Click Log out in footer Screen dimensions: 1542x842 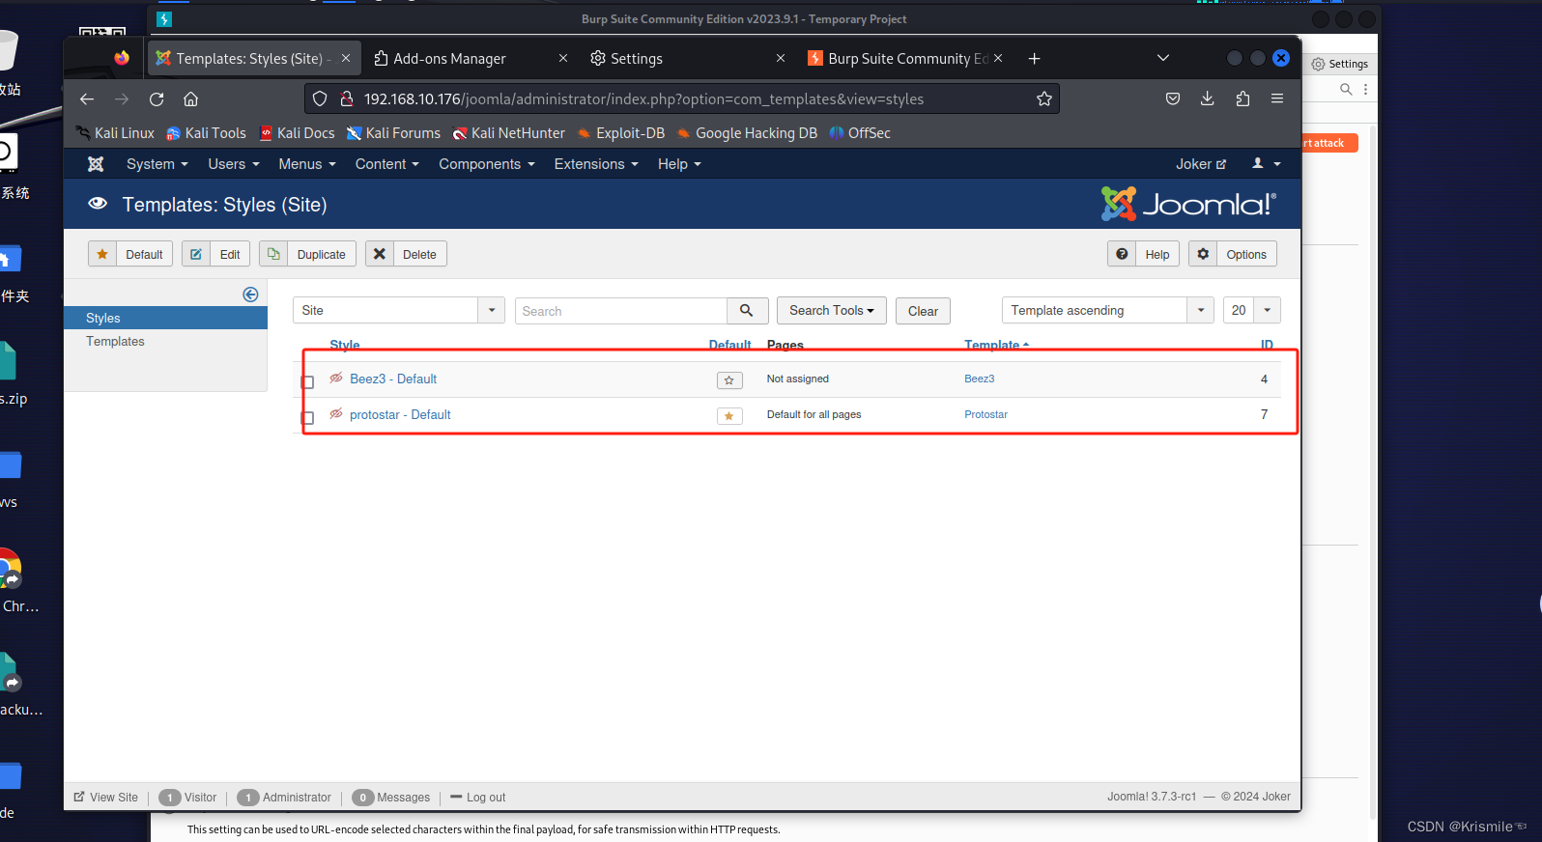478,797
